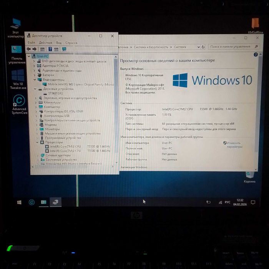Open Этот компьютер desktop icon
The height and width of the screenshot is (269, 269).
point(16,28)
